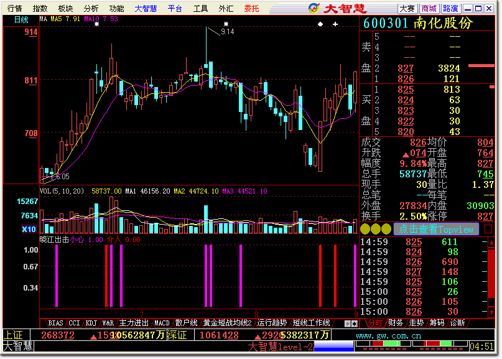Click the 9.84% change value
Screen dimensions: 502x359
(413, 164)
